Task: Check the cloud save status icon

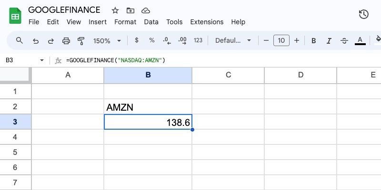Action: click(x=146, y=10)
